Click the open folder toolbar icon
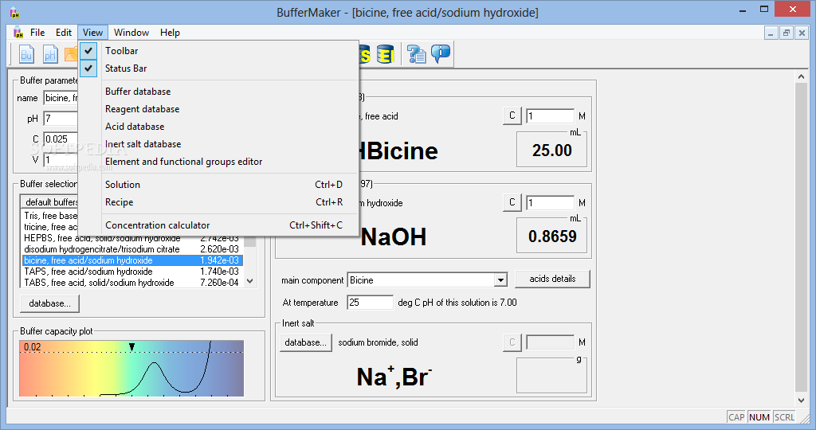This screenshot has height=430, width=816. (x=71, y=54)
